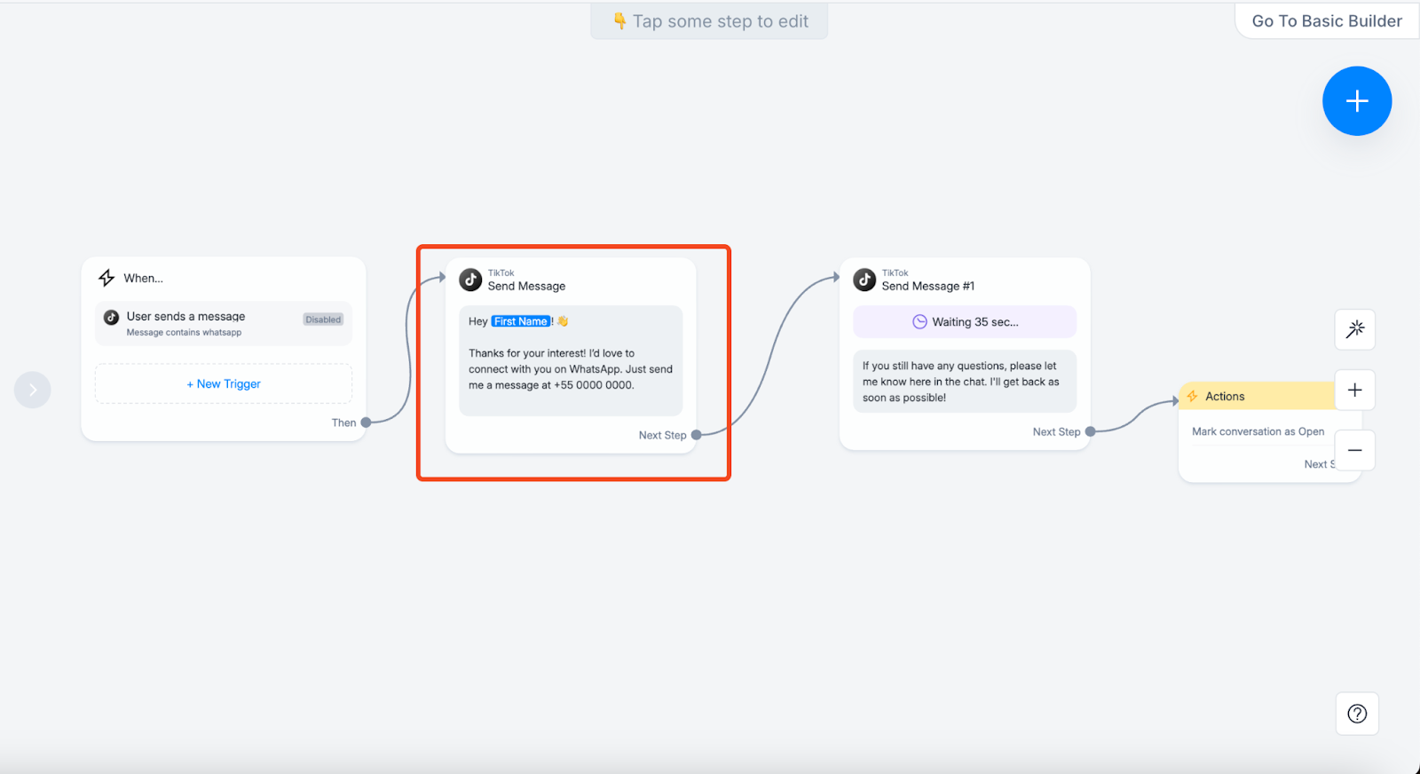
Task: Click the lightning bolt When icon
Action: click(106, 278)
